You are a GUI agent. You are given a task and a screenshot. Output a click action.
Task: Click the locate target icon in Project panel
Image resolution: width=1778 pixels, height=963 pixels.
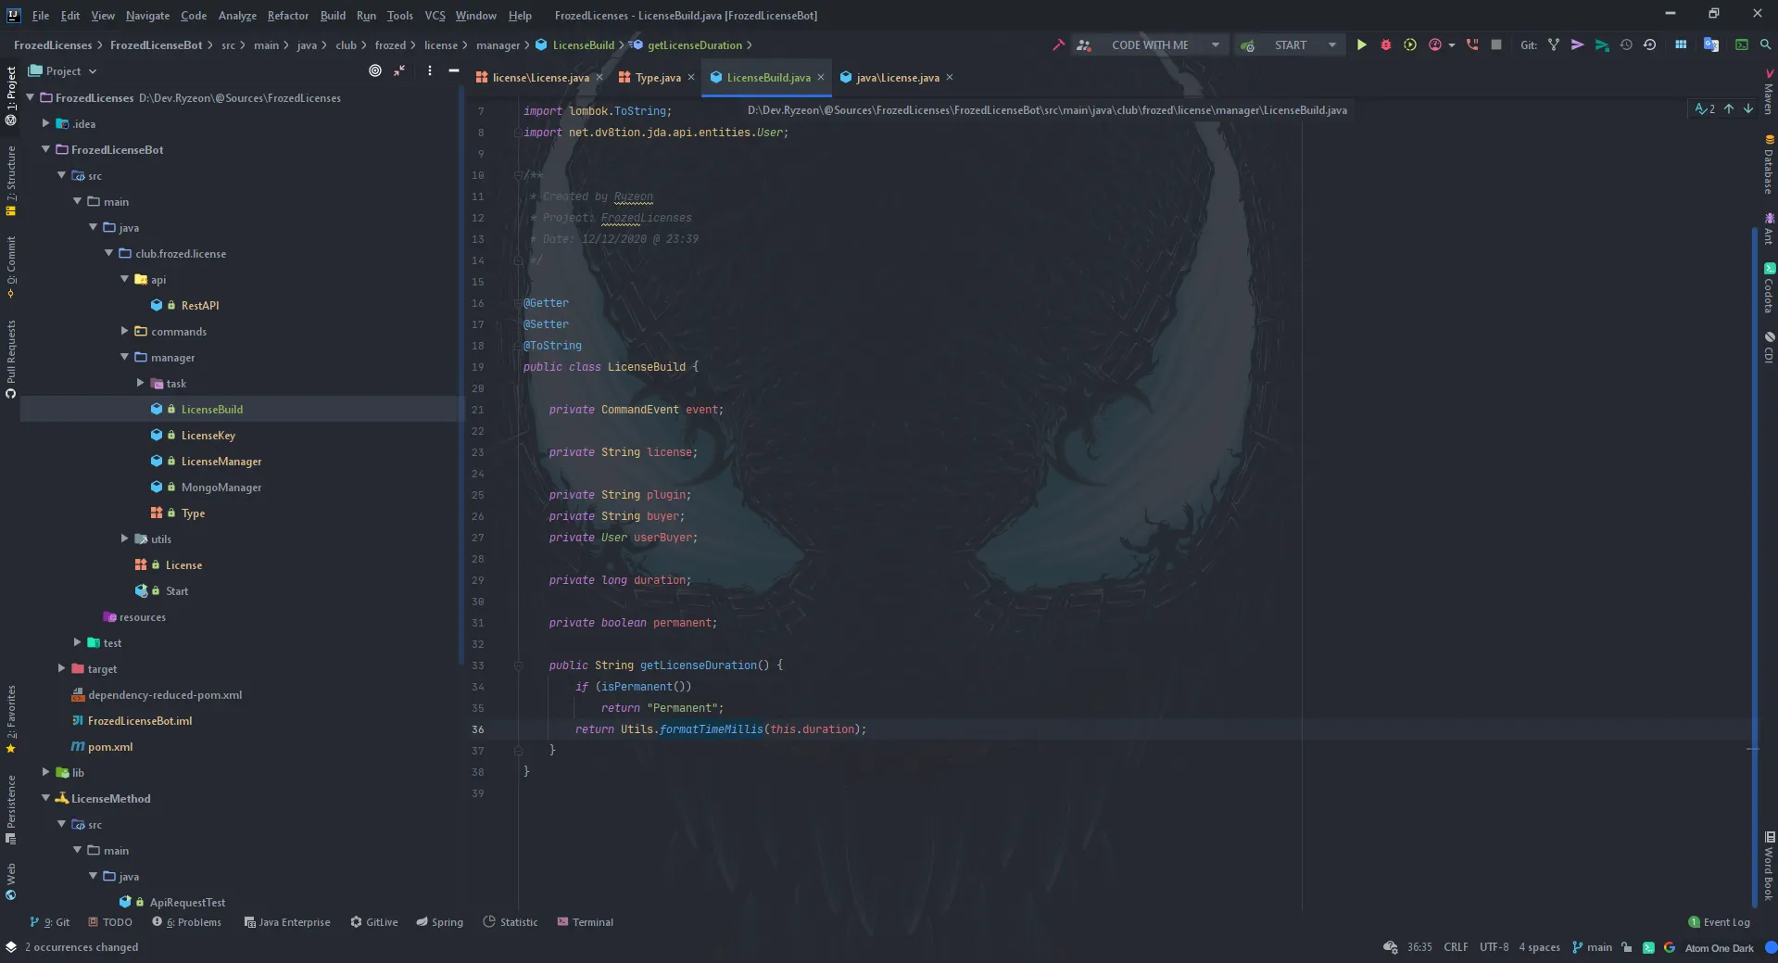(375, 70)
